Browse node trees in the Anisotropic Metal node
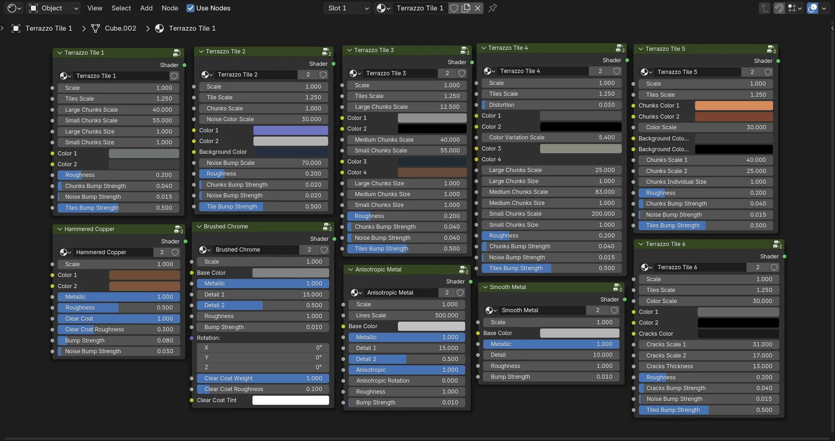835x441 pixels. (356, 293)
